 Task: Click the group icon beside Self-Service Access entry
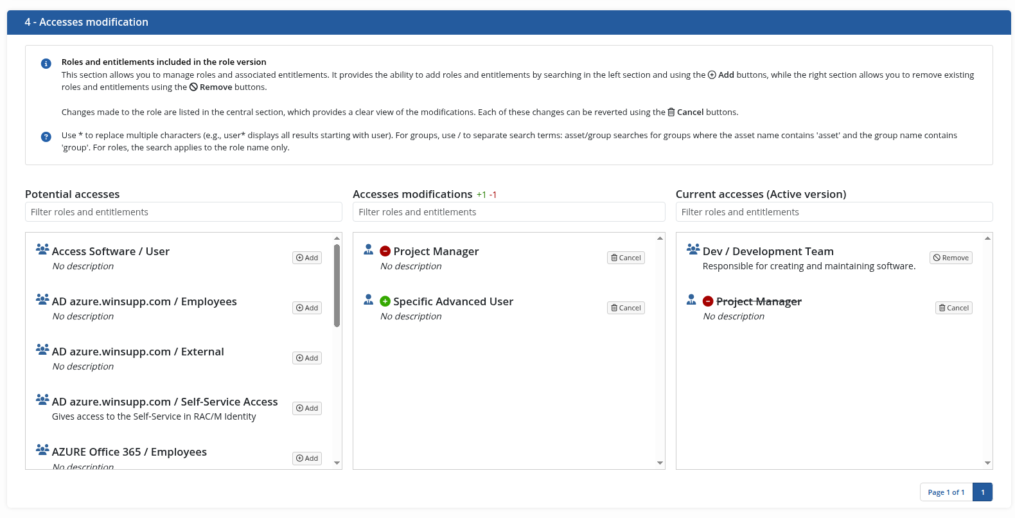(42, 399)
